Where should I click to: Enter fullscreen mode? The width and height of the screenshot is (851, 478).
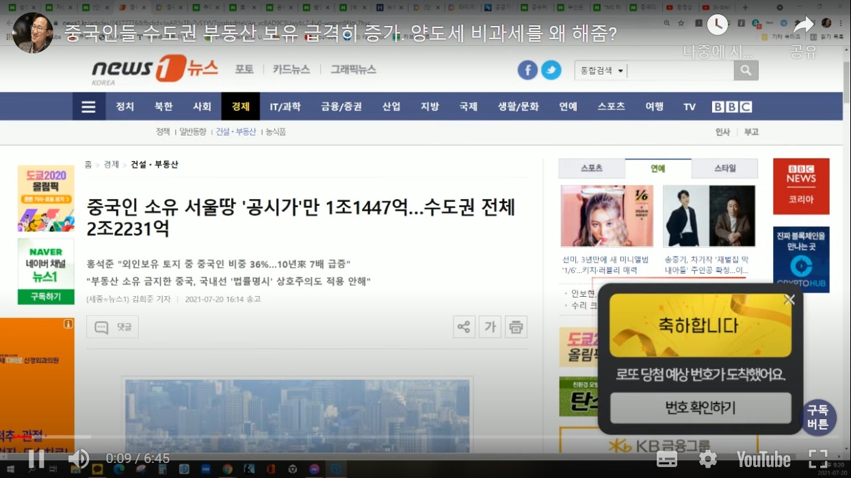[818, 458]
